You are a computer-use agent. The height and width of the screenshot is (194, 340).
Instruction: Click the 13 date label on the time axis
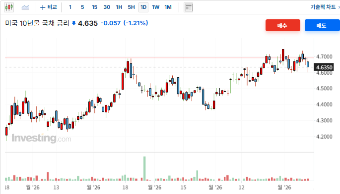pos(57,187)
